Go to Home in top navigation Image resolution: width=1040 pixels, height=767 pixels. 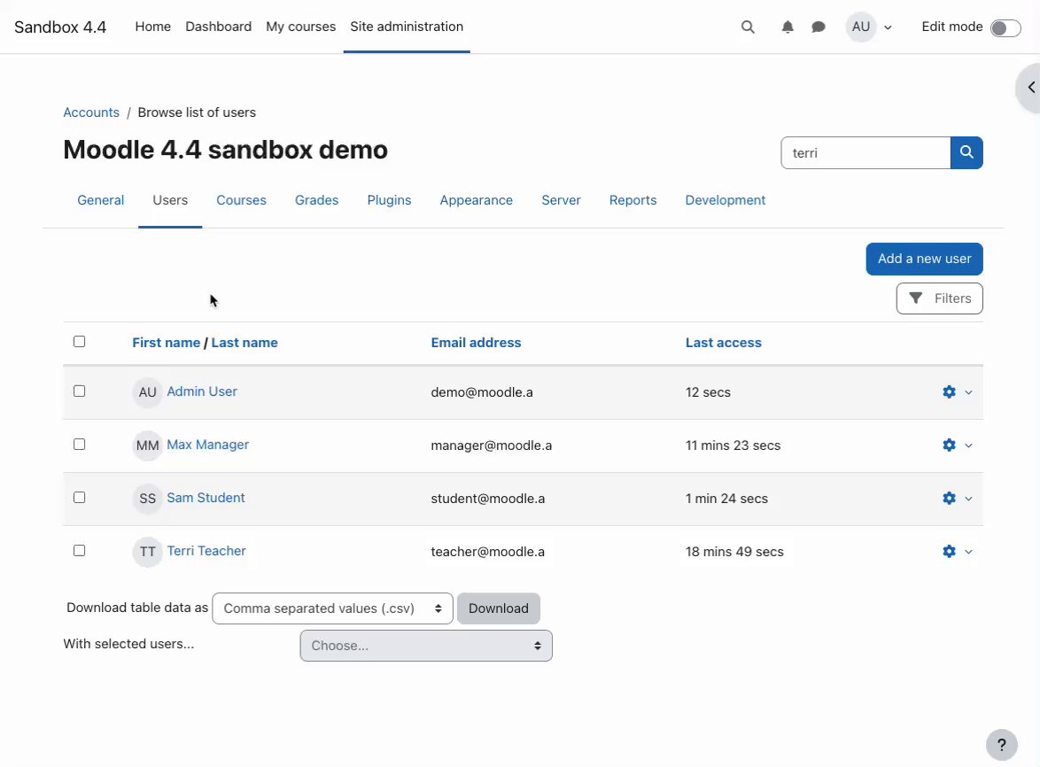153,27
